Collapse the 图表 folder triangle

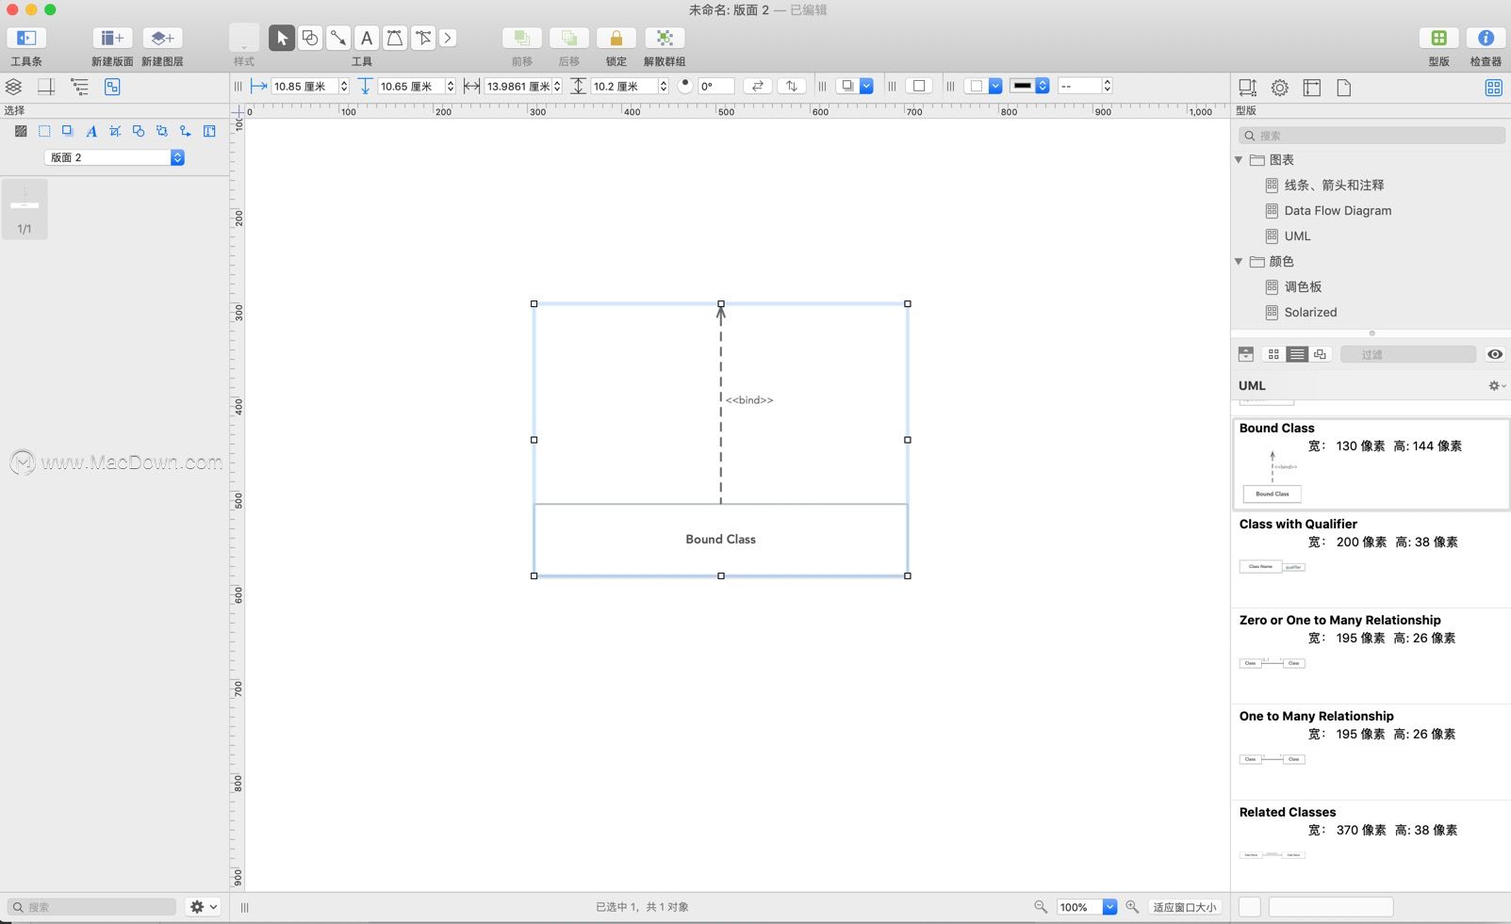coord(1239,160)
